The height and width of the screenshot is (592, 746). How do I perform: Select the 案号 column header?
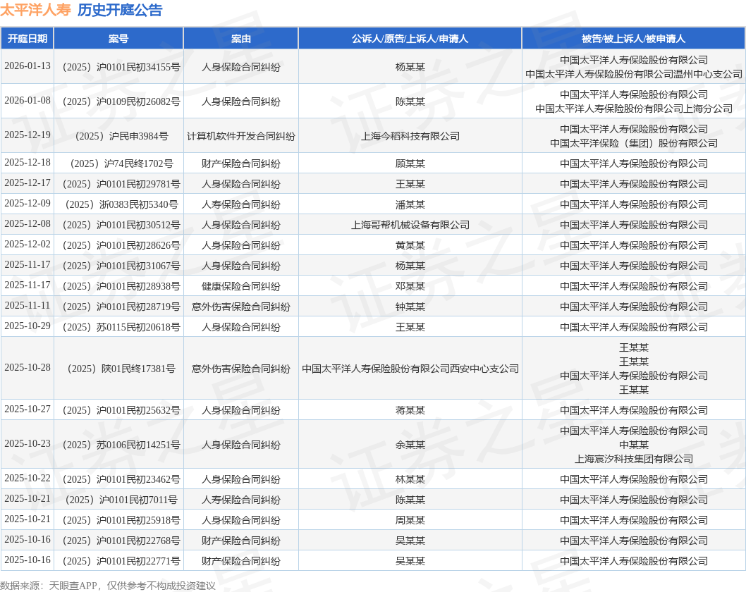(x=118, y=39)
